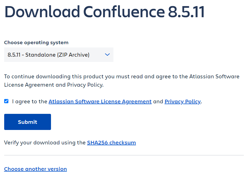This screenshot has height=173, width=248.
Task: Click the 'I agree to the' label text
Action: [30, 101]
